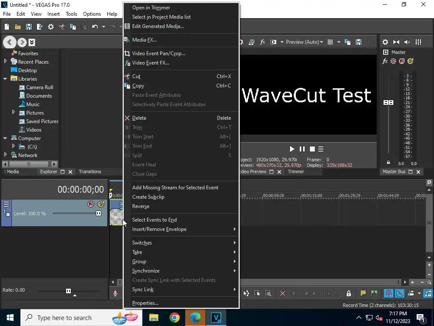Toggle the Lock Event padlock icon
434x326 pixels.
(349, 293)
